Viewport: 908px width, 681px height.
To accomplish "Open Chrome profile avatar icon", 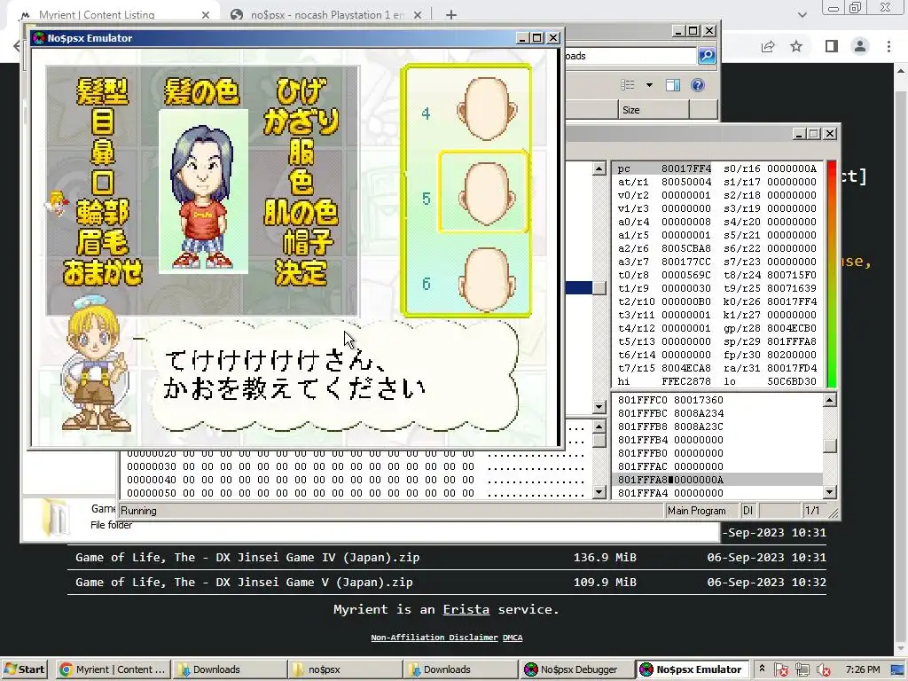I will (x=860, y=46).
